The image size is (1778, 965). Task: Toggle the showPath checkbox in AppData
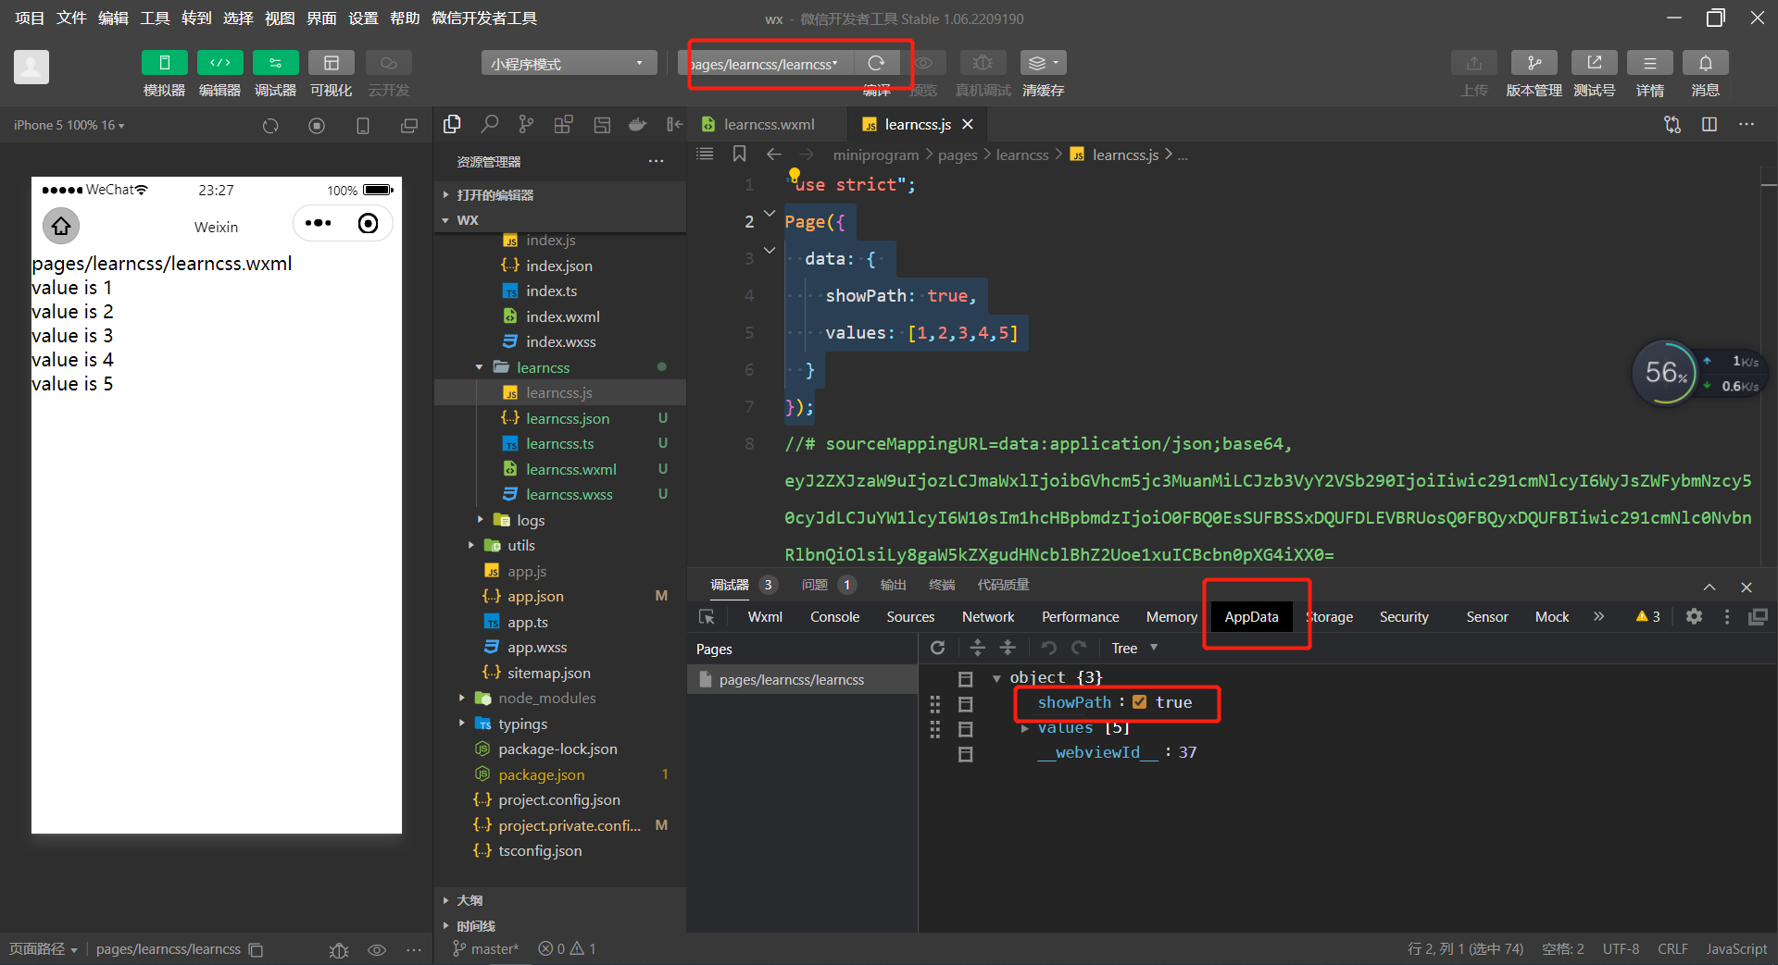coord(1140,702)
